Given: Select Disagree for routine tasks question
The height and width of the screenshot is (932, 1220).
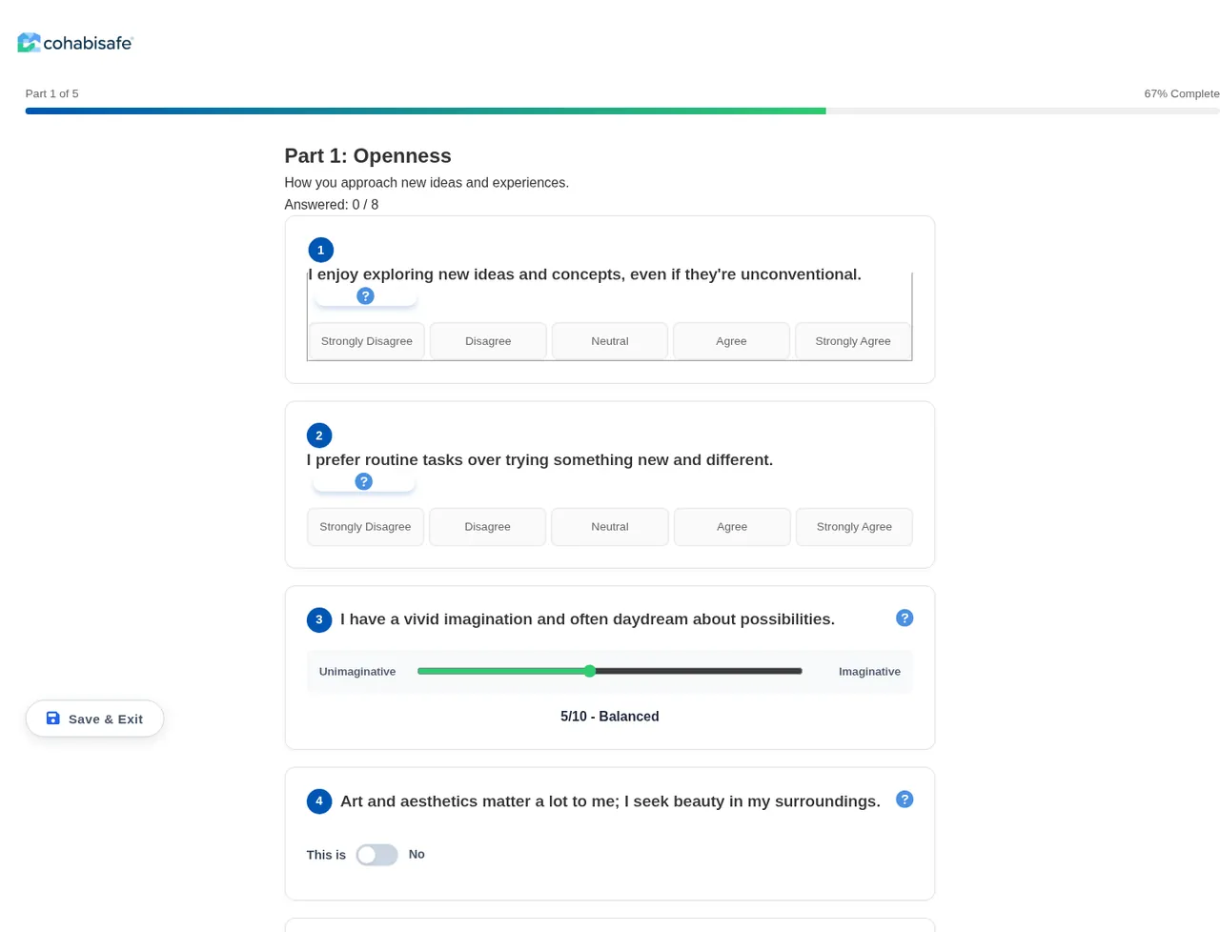Looking at the screenshot, I should point(487,527).
